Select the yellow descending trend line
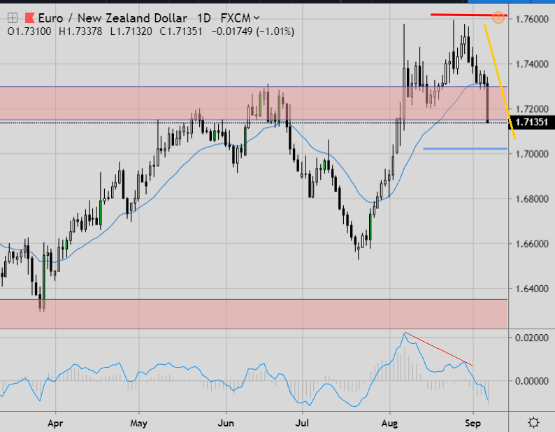 (499, 82)
